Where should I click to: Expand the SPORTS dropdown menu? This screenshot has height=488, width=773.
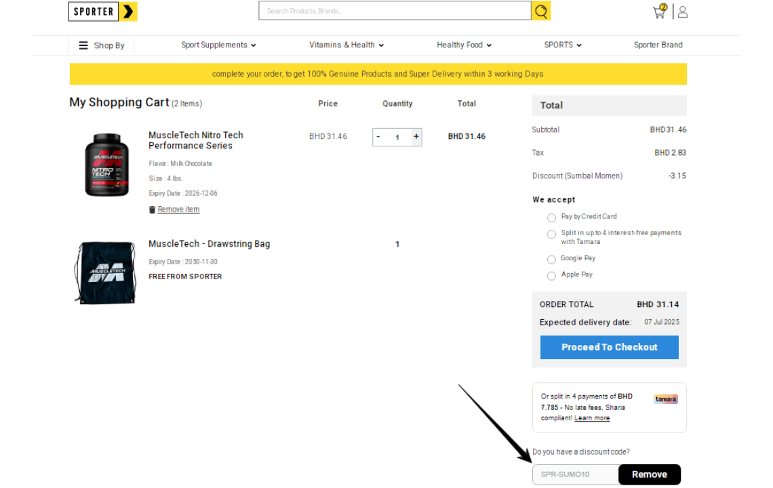pyautogui.click(x=563, y=45)
